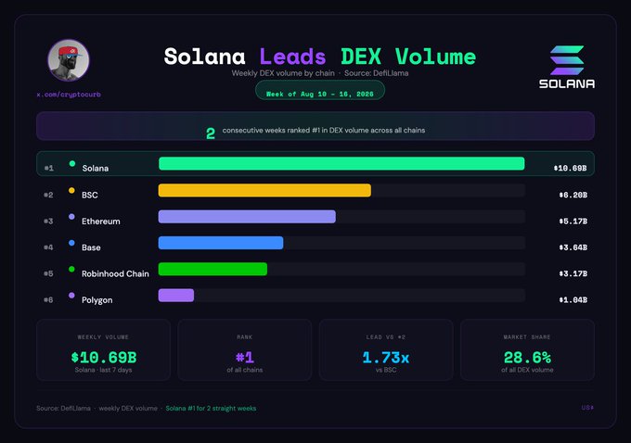The height and width of the screenshot is (443, 631).
Task: Click the yellow dot beside BSC
Action: tap(71, 190)
